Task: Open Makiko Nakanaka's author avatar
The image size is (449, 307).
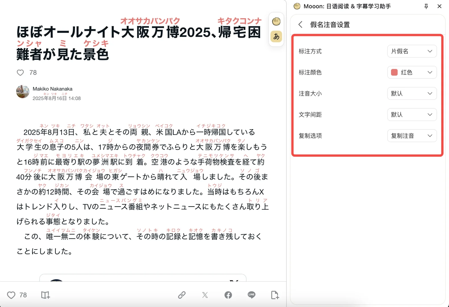Action: pyautogui.click(x=23, y=92)
